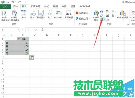
Task: Select cell with value 100
Action: [x=23, y=50]
